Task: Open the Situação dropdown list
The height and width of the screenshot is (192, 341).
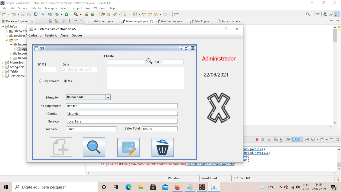Action: (x=108, y=97)
